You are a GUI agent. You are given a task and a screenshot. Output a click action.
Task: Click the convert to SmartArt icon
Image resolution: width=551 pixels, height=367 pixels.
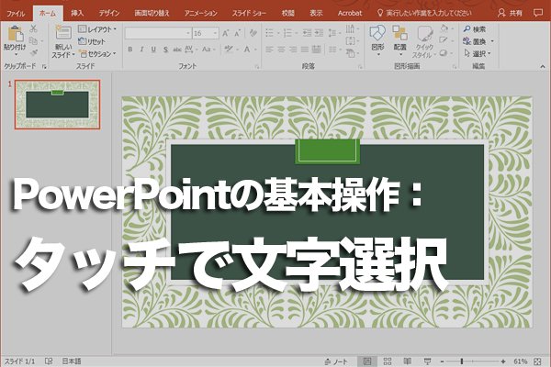[352, 53]
